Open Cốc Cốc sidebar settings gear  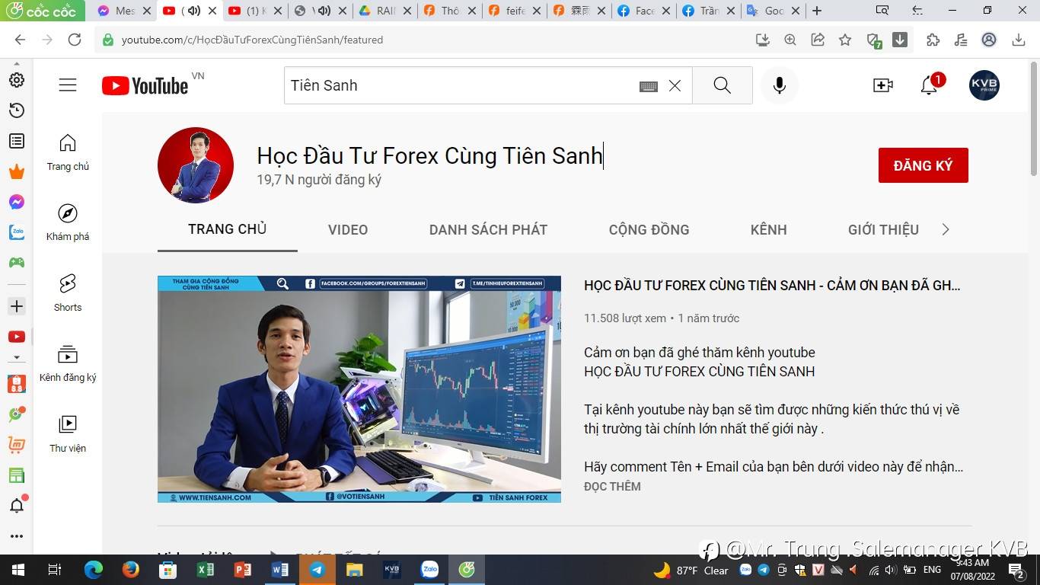click(x=16, y=80)
